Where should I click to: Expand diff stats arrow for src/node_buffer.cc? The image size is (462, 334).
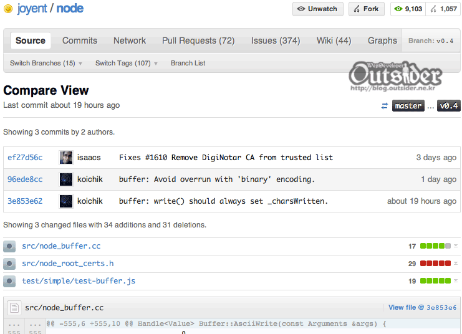[x=456, y=246]
